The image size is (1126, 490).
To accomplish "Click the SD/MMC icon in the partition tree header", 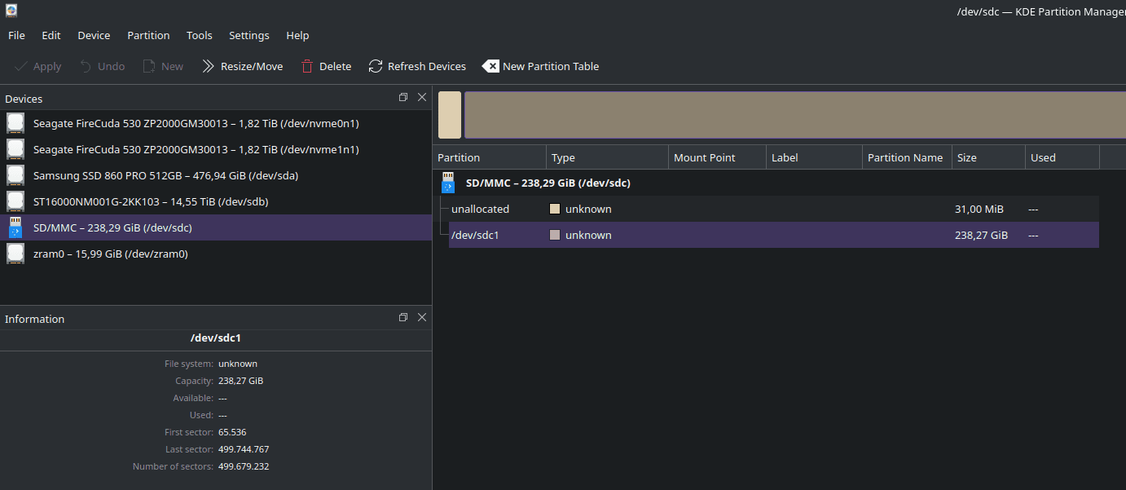I will [x=448, y=183].
